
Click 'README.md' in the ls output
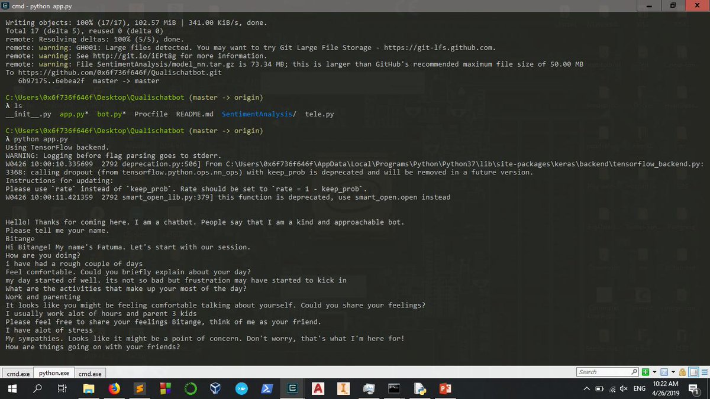tap(195, 114)
